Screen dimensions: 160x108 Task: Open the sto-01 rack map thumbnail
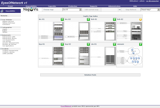tap(103, 56)
